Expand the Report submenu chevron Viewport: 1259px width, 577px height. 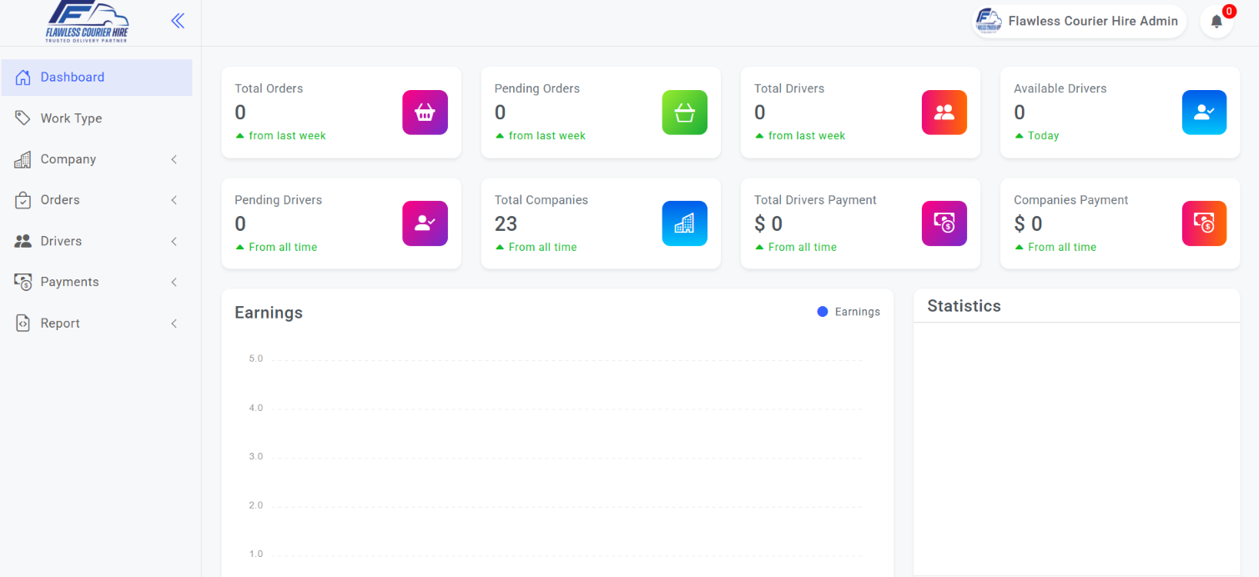tap(174, 324)
